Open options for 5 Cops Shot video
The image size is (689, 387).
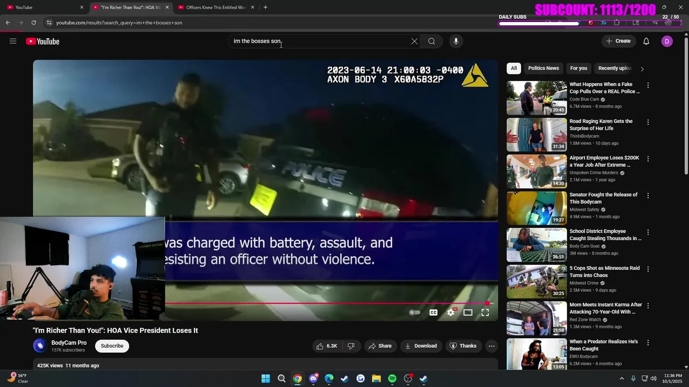648,269
